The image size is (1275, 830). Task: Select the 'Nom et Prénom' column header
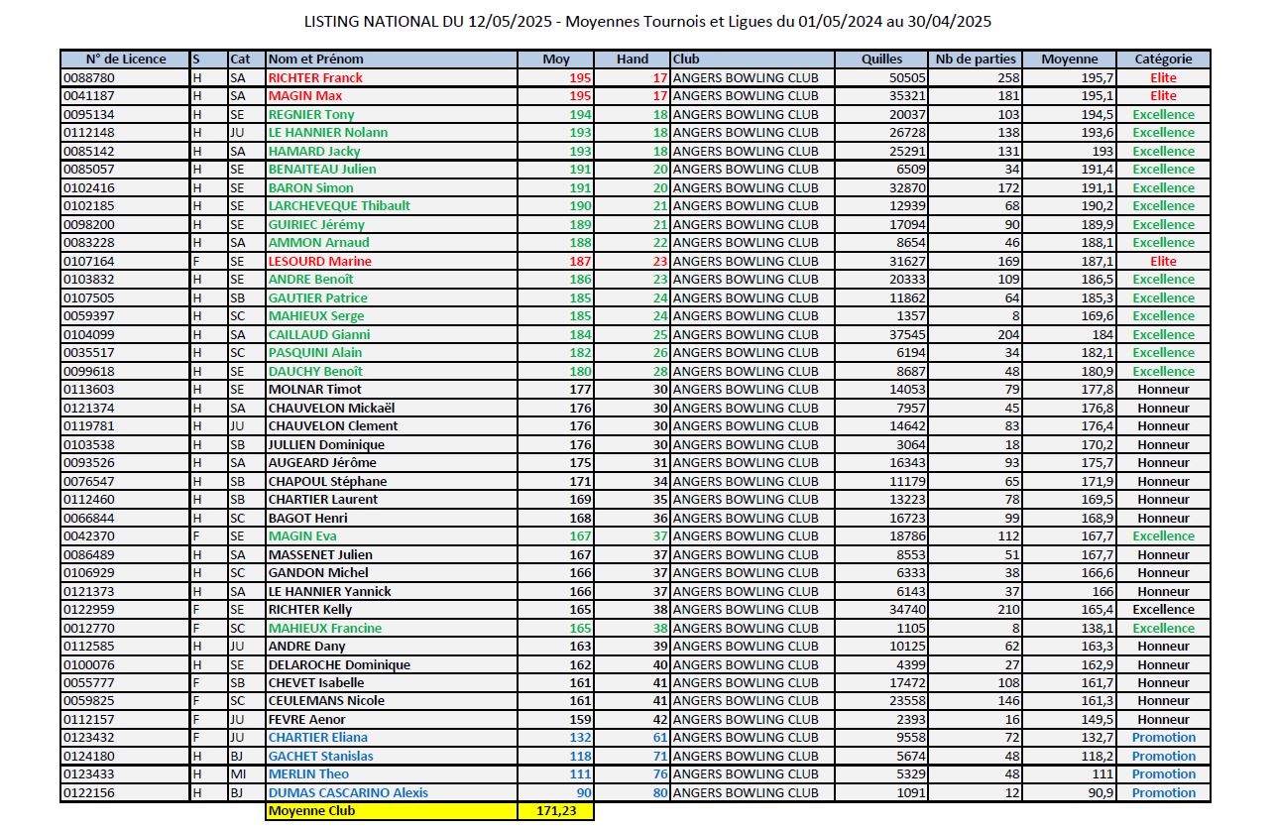392,59
